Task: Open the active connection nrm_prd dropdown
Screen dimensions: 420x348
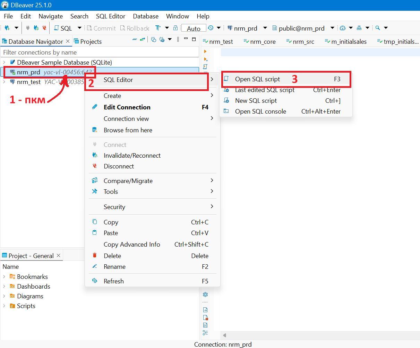Action: (265, 28)
